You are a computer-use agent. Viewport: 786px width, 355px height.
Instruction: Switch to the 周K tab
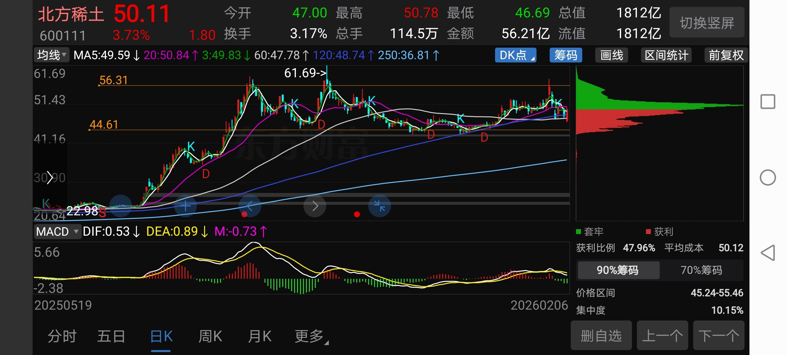coord(210,337)
